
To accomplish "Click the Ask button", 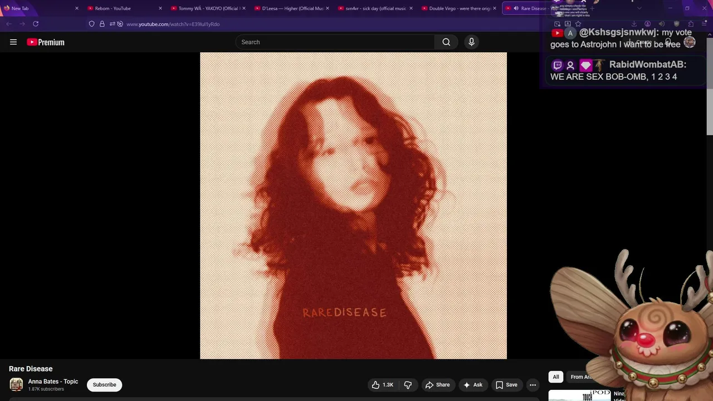I will tap(473, 385).
